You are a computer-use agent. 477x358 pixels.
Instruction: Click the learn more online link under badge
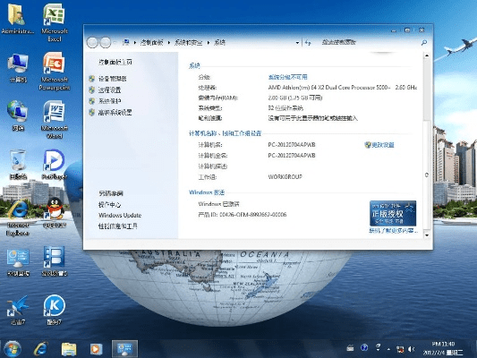pos(393,231)
